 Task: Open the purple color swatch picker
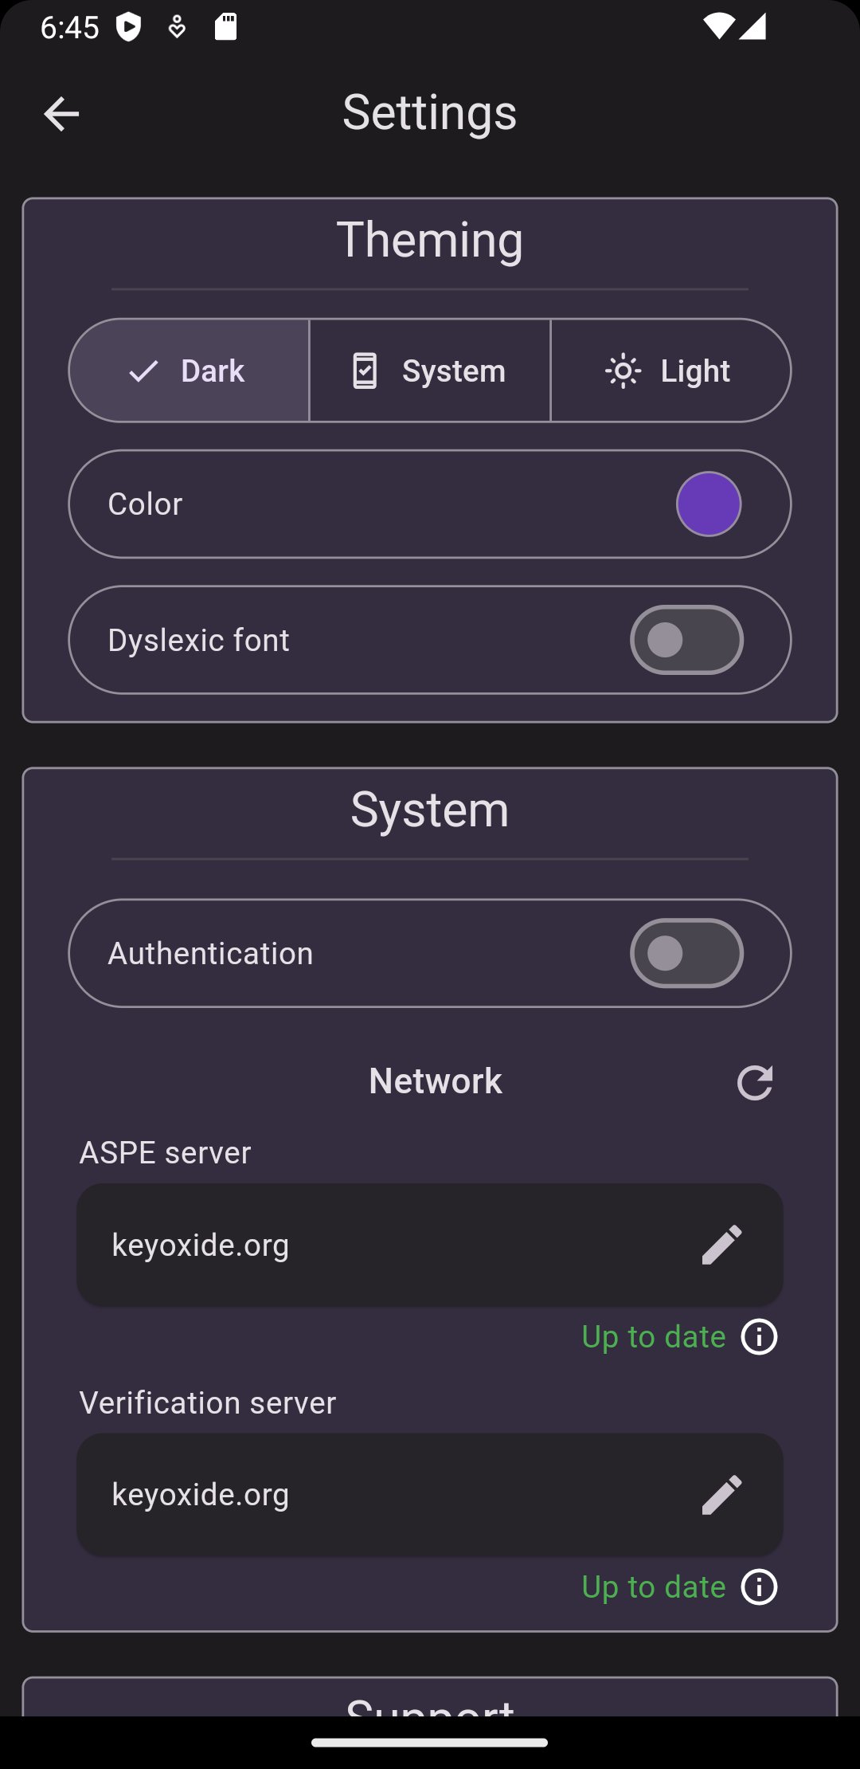pyautogui.click(x=708, y=504)
